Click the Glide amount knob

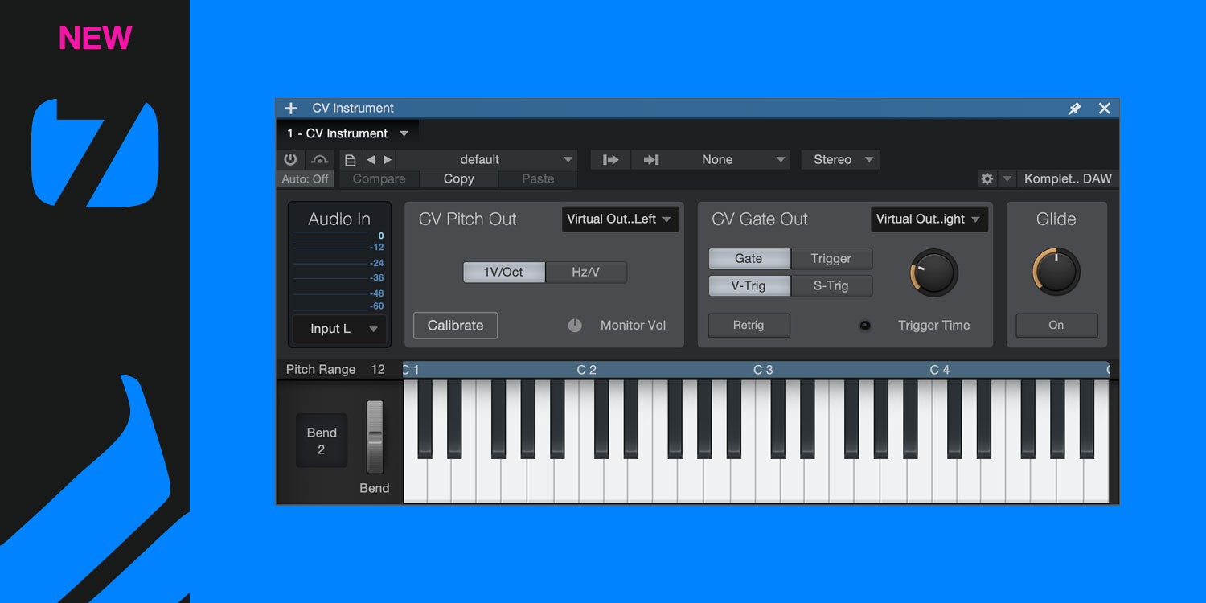[1056, 272]
